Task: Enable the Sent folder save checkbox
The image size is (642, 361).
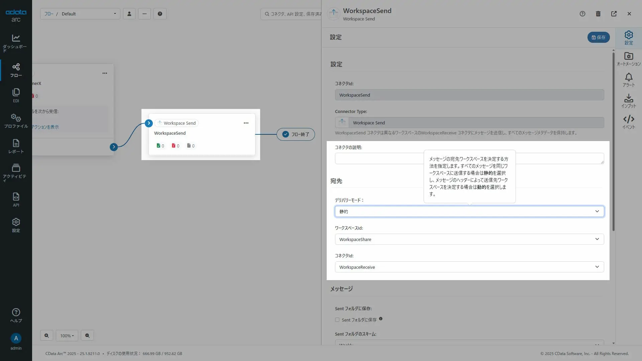Action: [337, 320]
